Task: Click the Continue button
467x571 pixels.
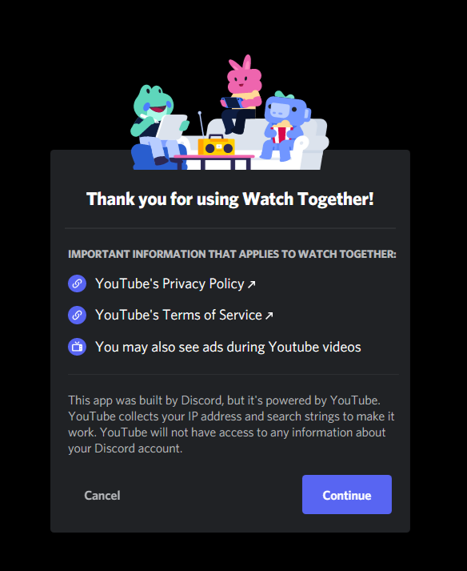Action: (346, 495)
